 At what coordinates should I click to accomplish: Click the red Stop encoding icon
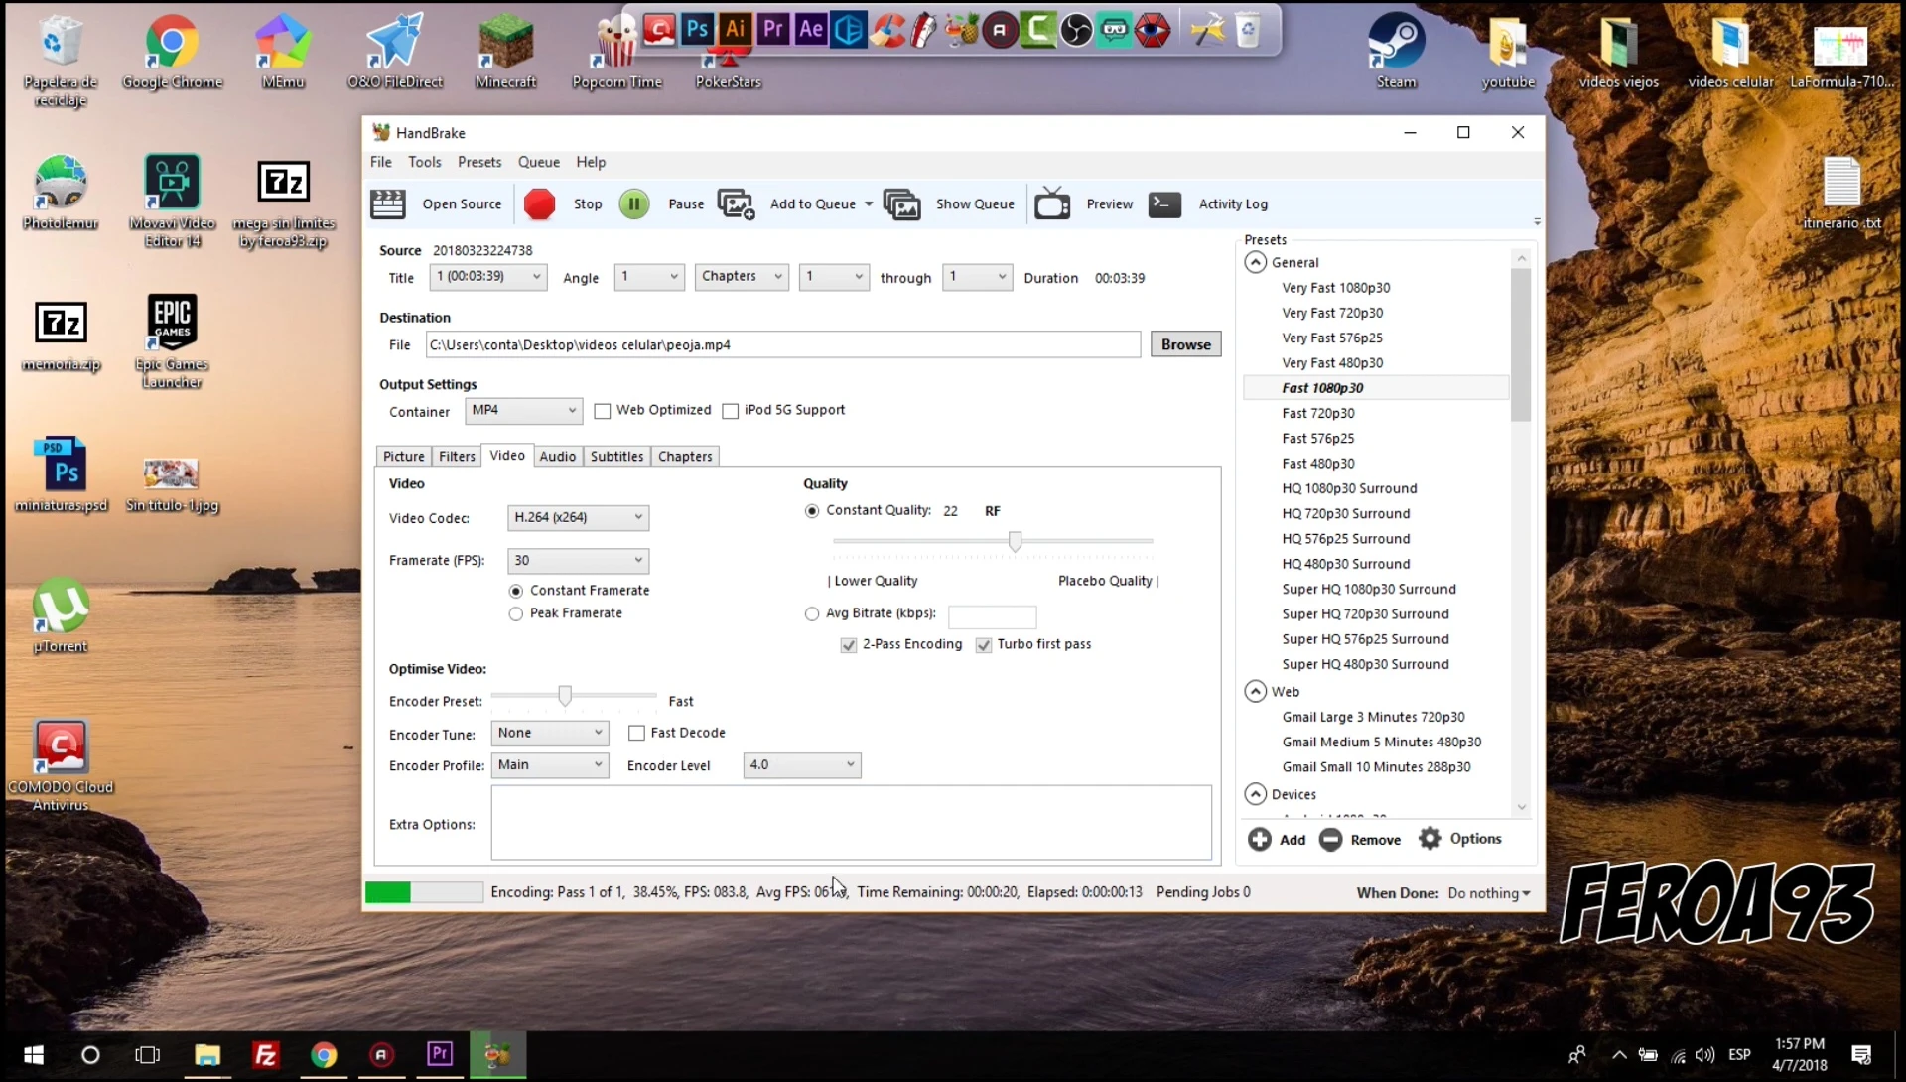pyautogui.click(x=539, y=204)
